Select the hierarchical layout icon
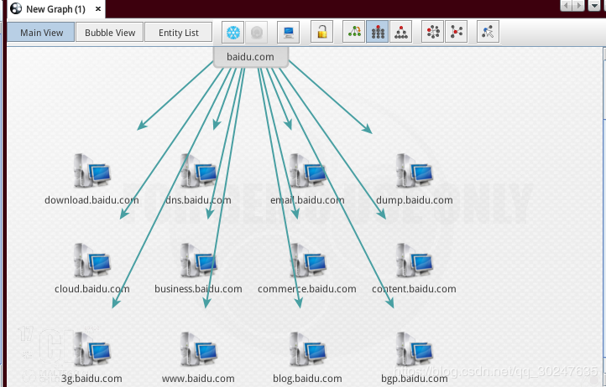The image size is (606, 387). point(400,32)
